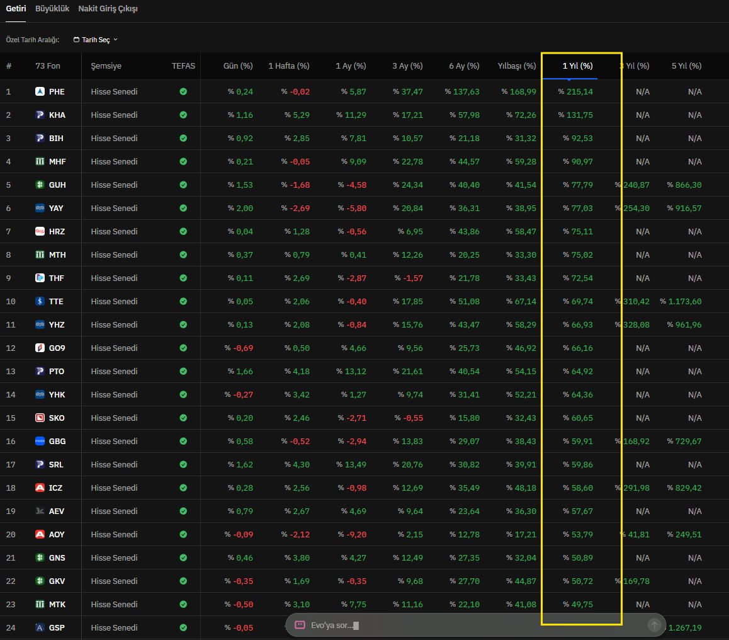Click the 1 Ay value % -9,20
729x640 pixels.
[x=352, y=534]
